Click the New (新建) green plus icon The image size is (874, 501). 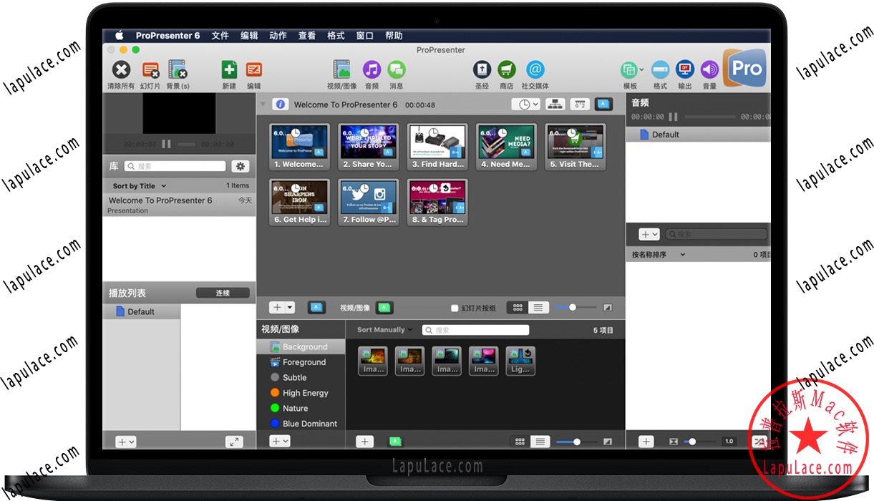(x=229, y=69)
